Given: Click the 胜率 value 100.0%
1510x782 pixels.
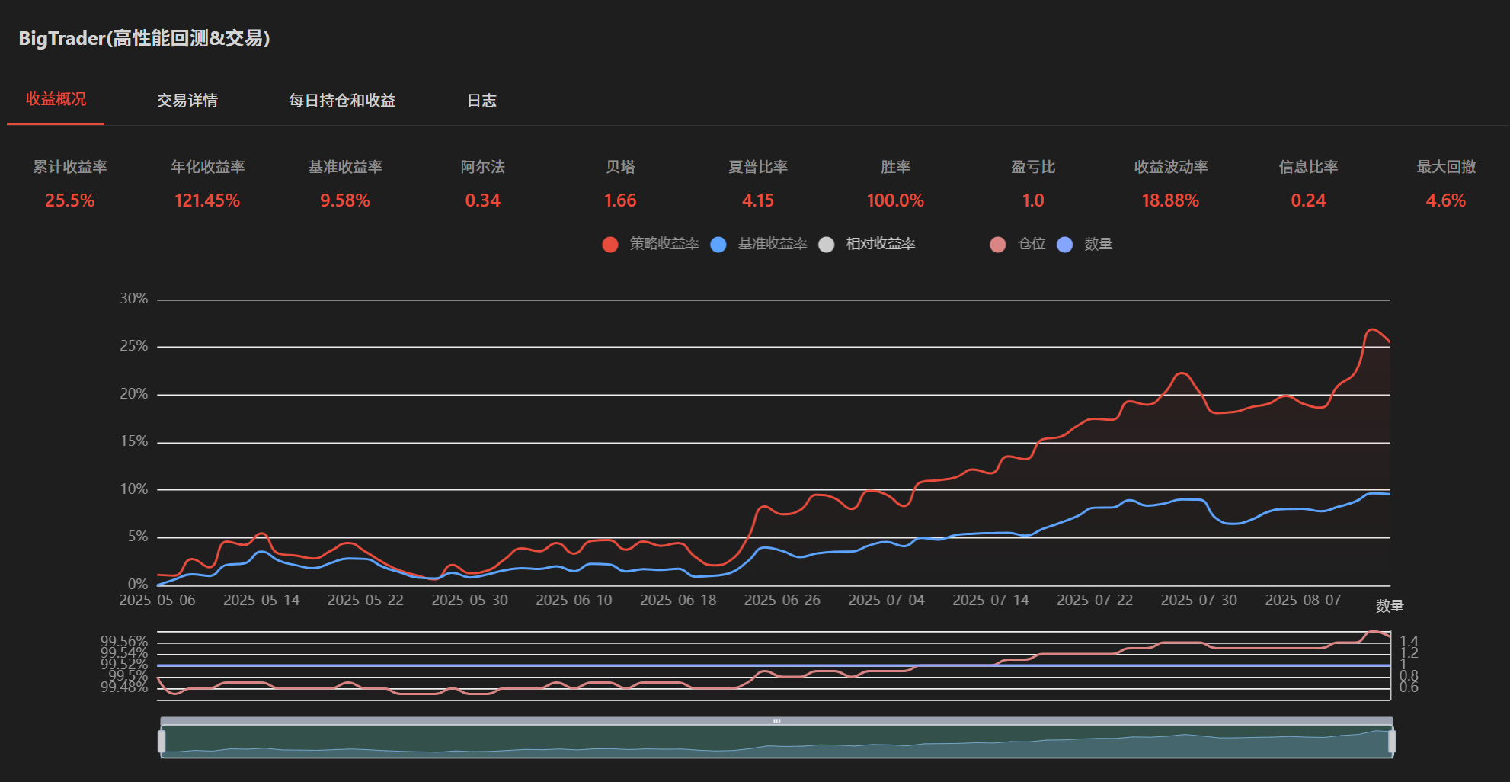Looking at the screenshot, I should point(895,200).
